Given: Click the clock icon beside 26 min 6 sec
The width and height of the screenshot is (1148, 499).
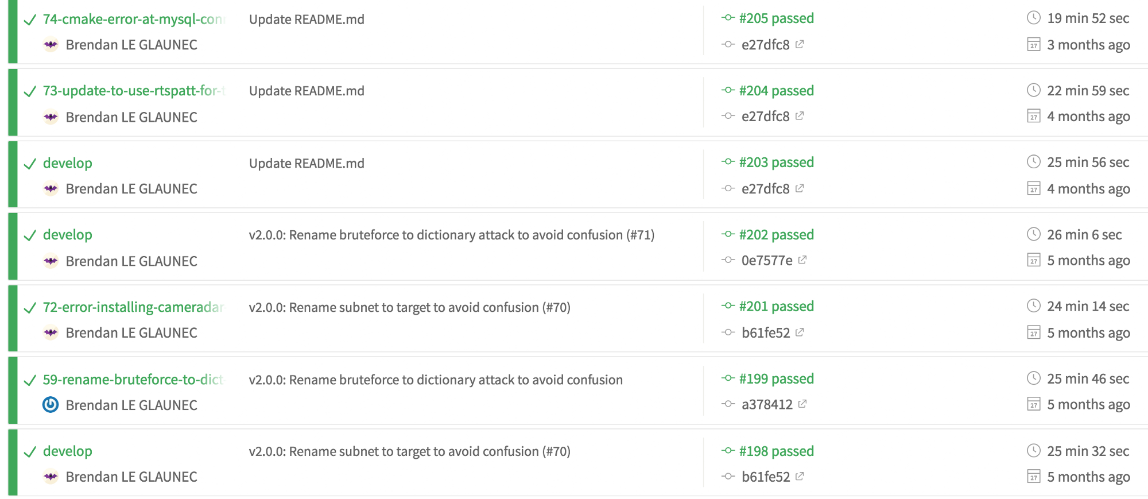Looking at the screenshot, I should click(1033, 234).
